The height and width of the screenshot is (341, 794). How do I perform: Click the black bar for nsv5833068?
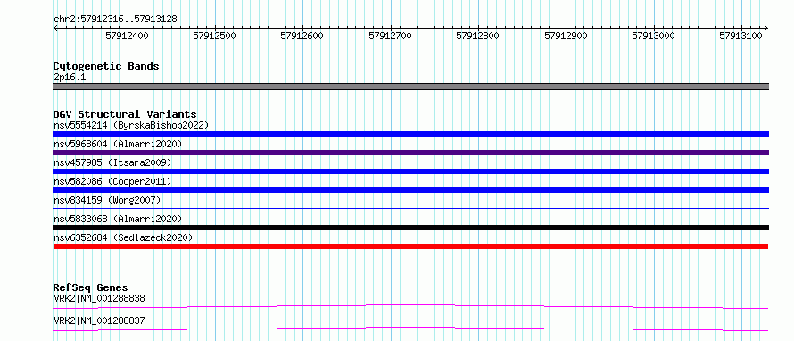[x=410, y=228]
